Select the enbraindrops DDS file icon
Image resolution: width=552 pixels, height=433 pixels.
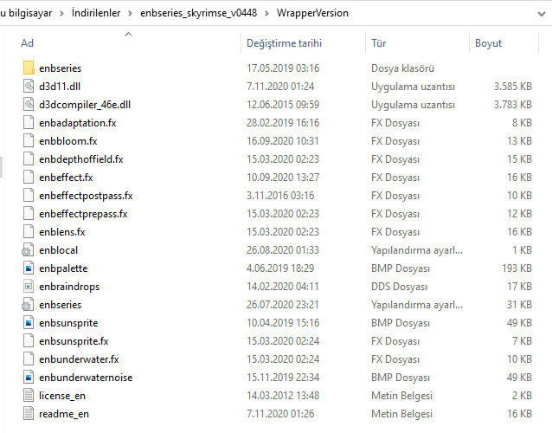tap(29, 287)
